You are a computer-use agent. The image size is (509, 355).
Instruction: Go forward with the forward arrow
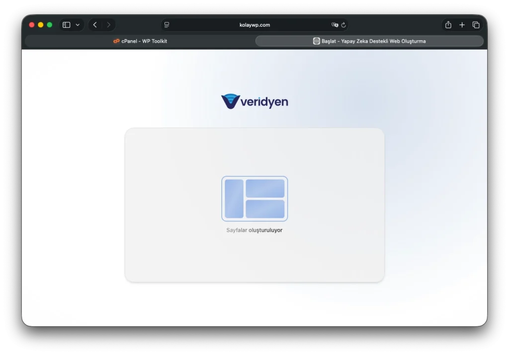click(x=109, y=25)
